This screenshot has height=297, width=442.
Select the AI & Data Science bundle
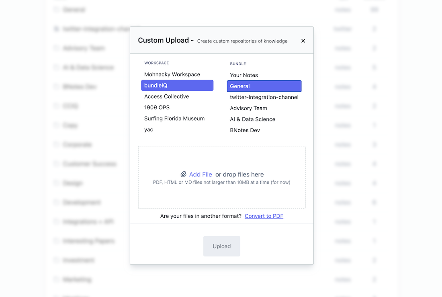tap(252, 119)
